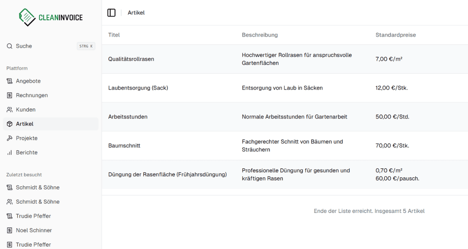This screenshot has width=468, height=249.
Task: Click the search magnifier icon
Action: tap(10, 46)
